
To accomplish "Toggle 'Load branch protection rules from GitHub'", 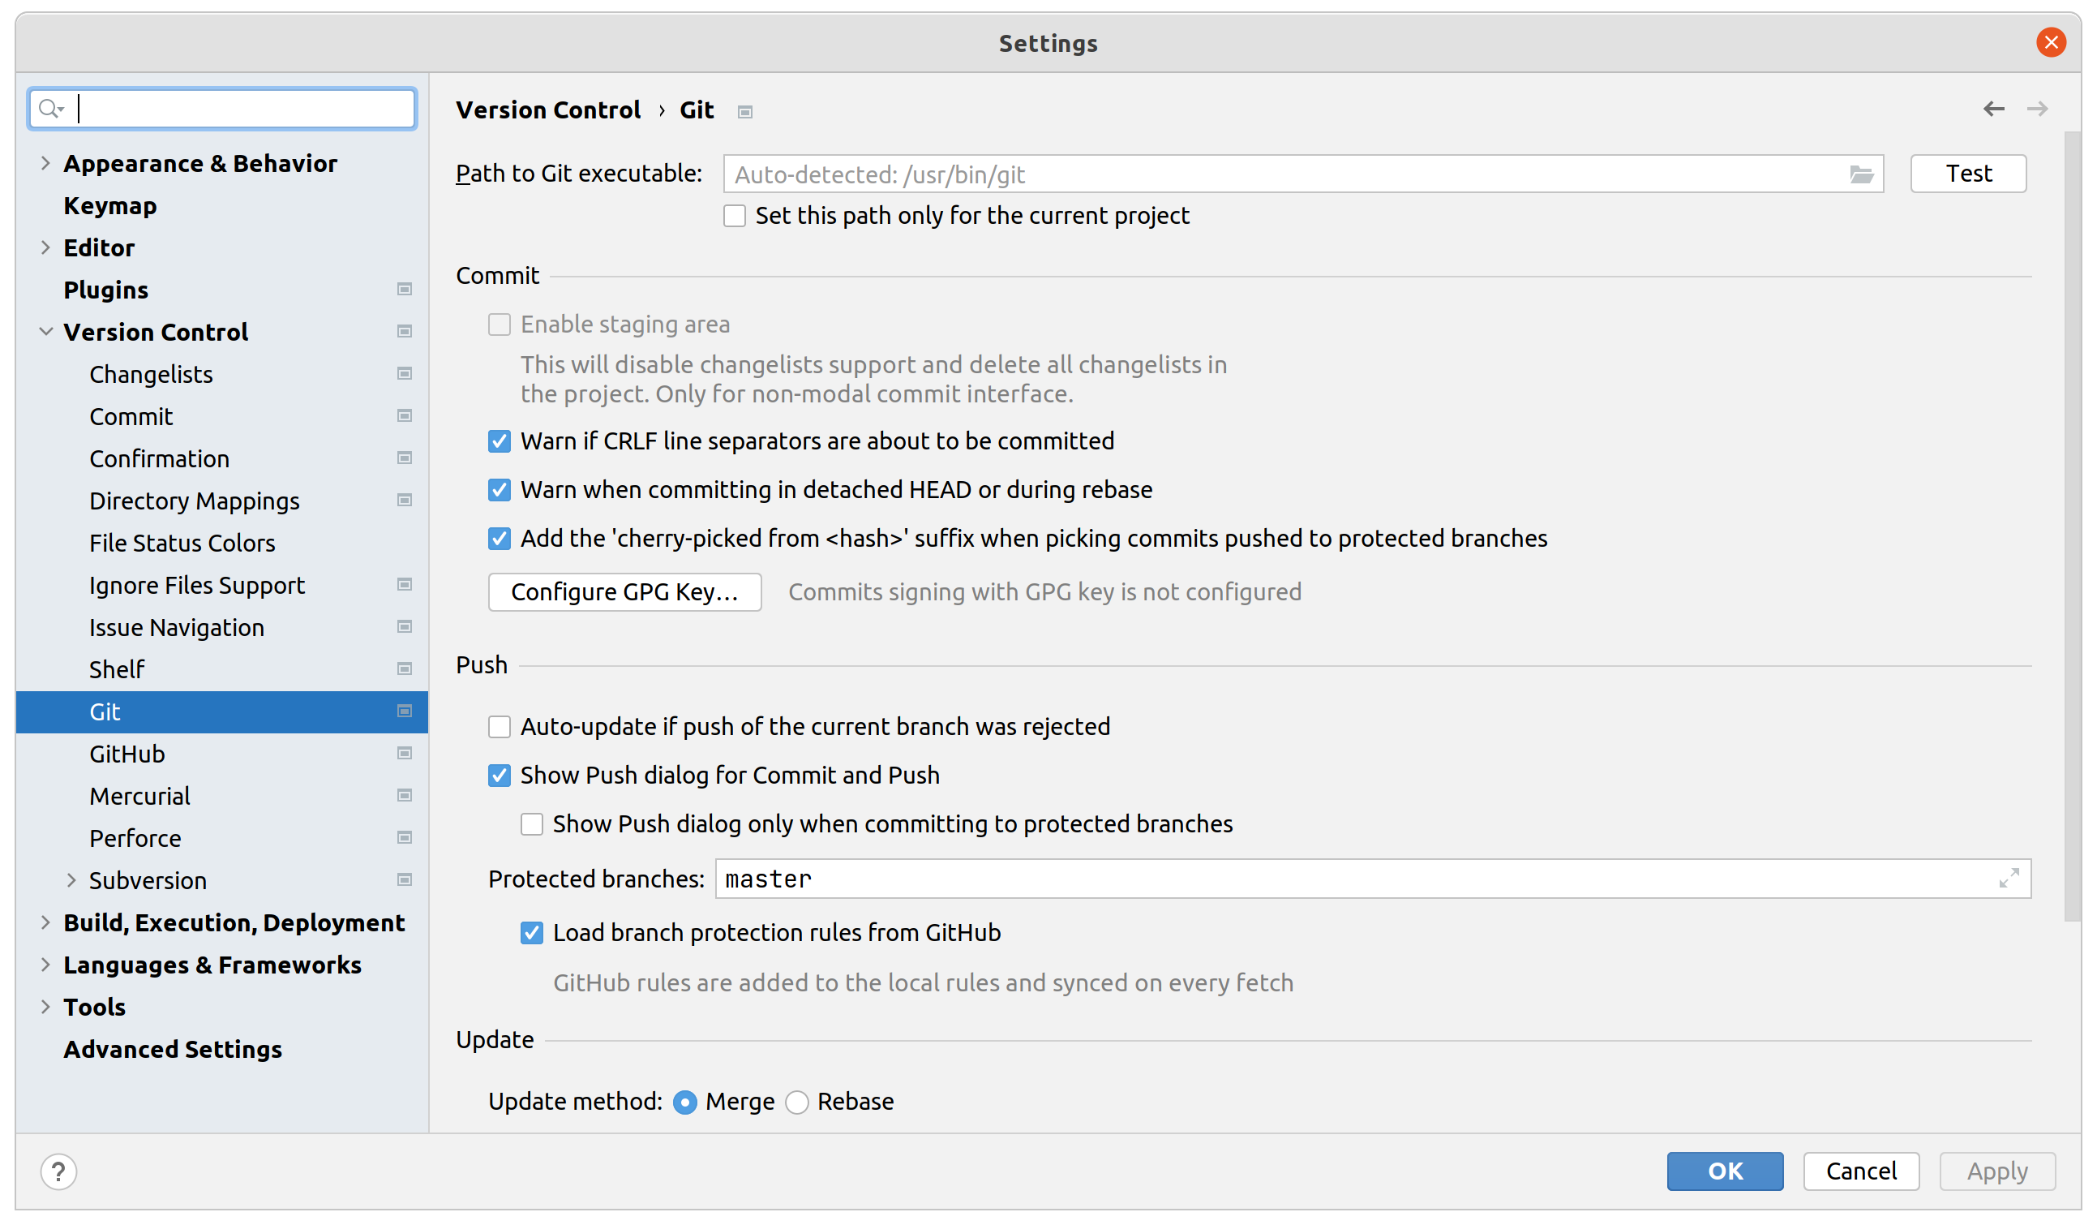I will click(532, 932).
